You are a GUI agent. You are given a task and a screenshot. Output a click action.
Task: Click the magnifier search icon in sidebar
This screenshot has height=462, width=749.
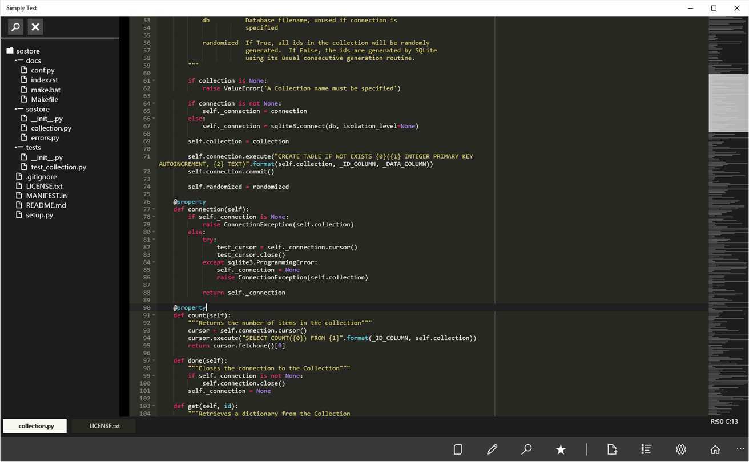click(16, 27)
